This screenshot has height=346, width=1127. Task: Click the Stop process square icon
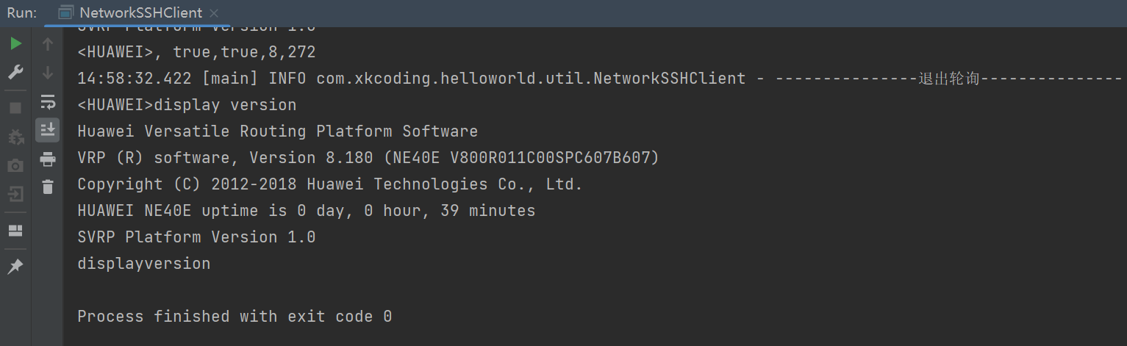point(15,108)
